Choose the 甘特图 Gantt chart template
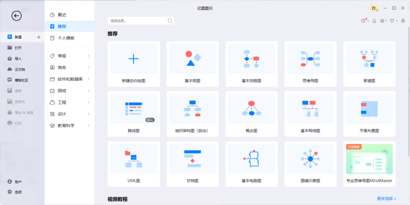 point(193,164)
